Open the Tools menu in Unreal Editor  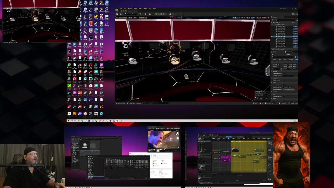[x=135, y=8]
